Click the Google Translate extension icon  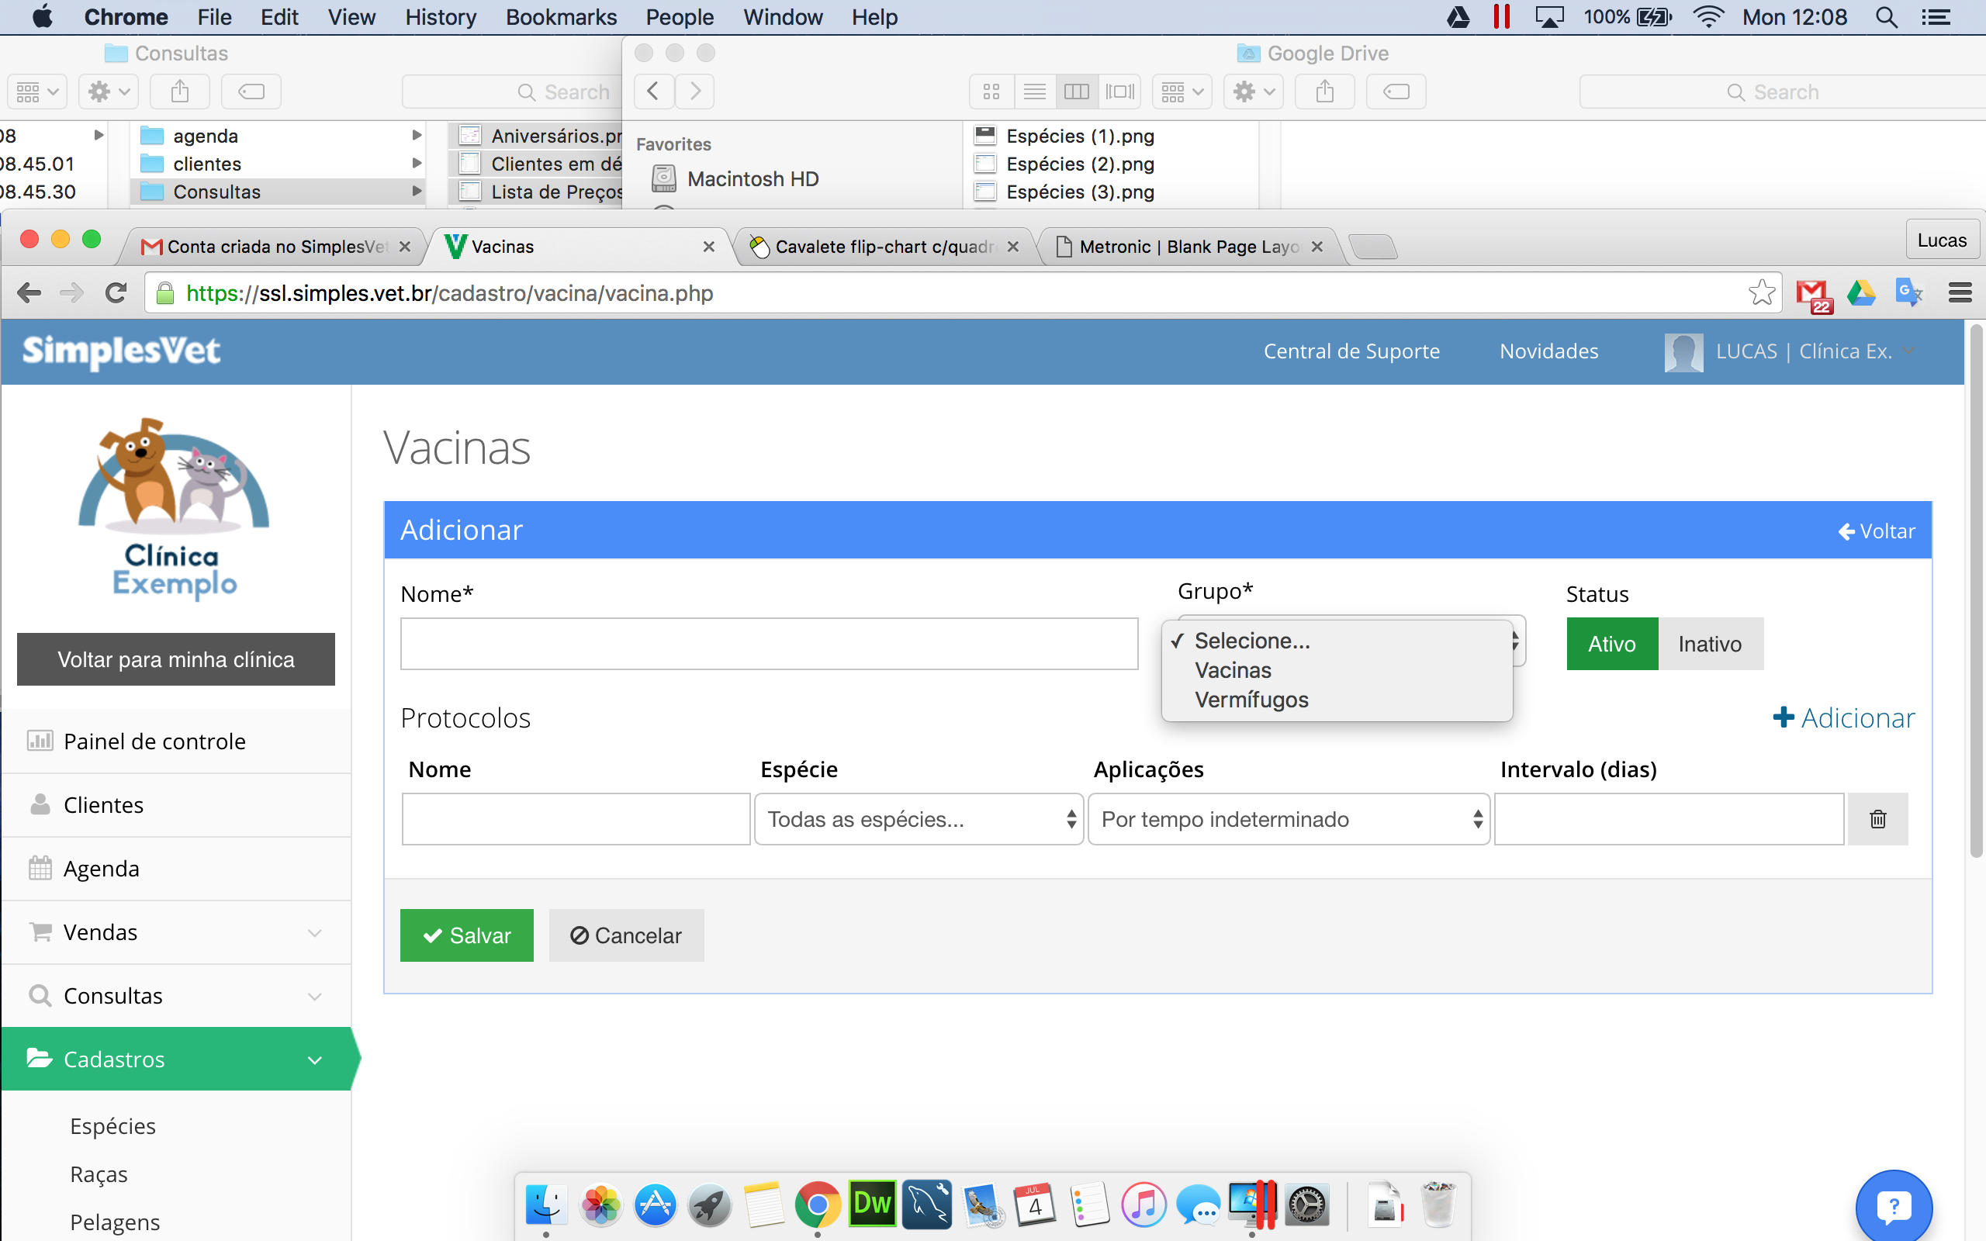pos(1909,293)
